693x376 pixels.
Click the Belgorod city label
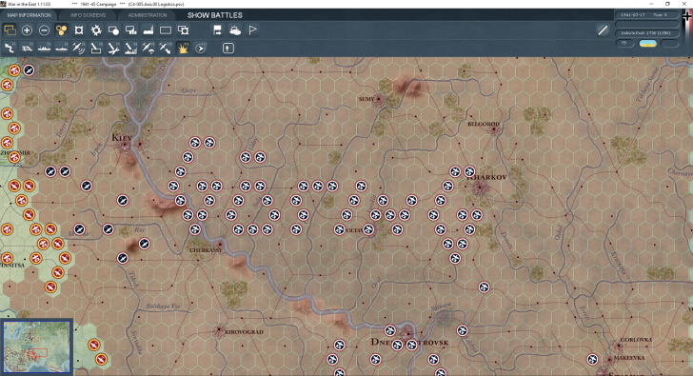point(484,124)
